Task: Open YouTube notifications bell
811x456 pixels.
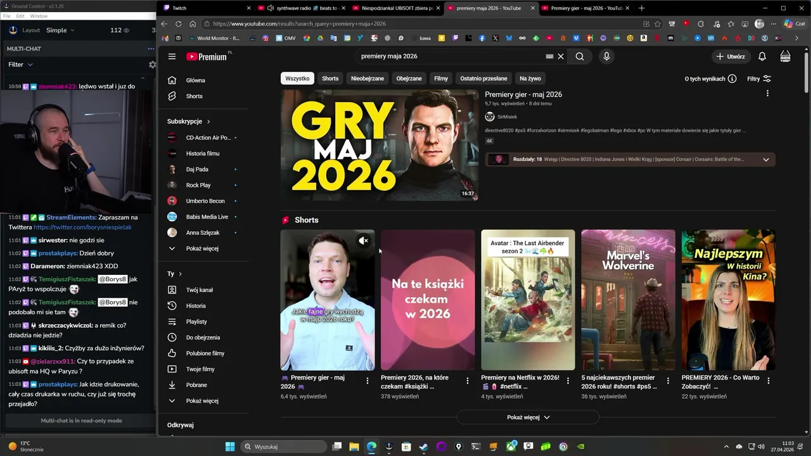Action: pos(762,56)
